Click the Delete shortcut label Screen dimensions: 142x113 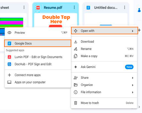coord(130,103)
